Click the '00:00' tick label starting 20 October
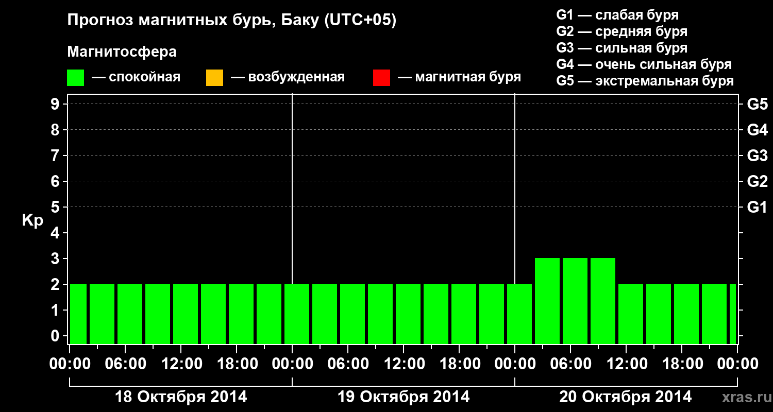 point(515,364)
